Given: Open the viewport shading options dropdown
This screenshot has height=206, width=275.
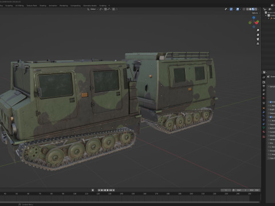Looking at the screenshot, I should coord(258,9).
